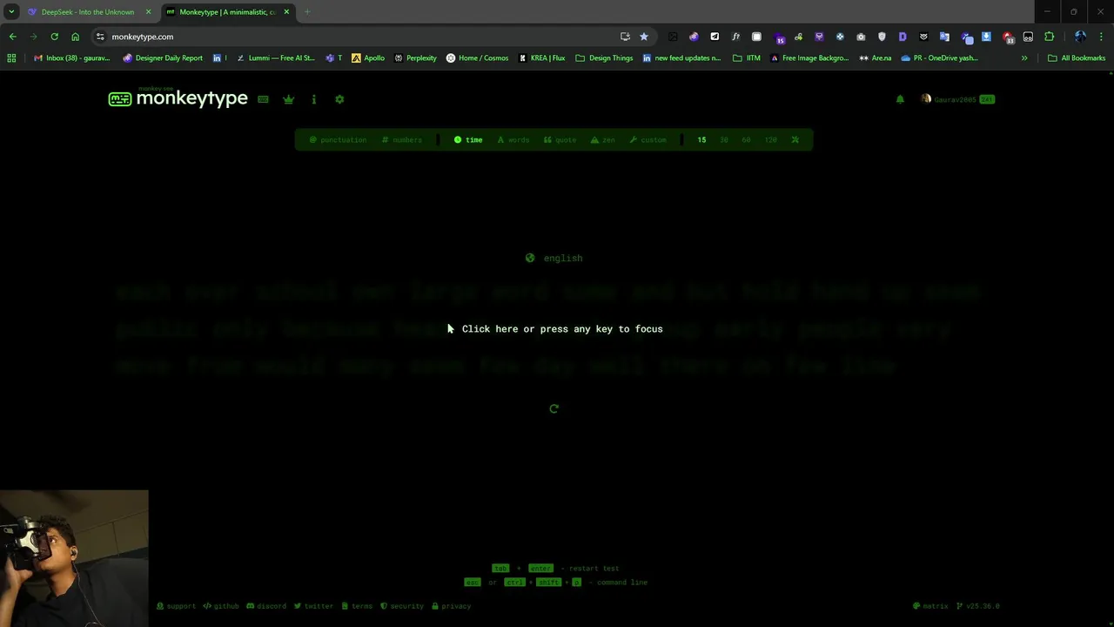Expand the All Bookmarks folder
The height and width of the screenshot is (627, 1114).
point(1077,58)
